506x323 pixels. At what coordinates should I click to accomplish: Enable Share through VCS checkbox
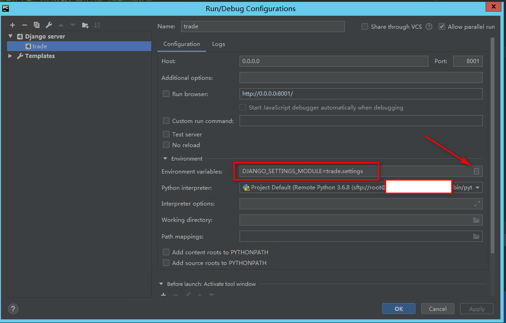coord(365,27)
